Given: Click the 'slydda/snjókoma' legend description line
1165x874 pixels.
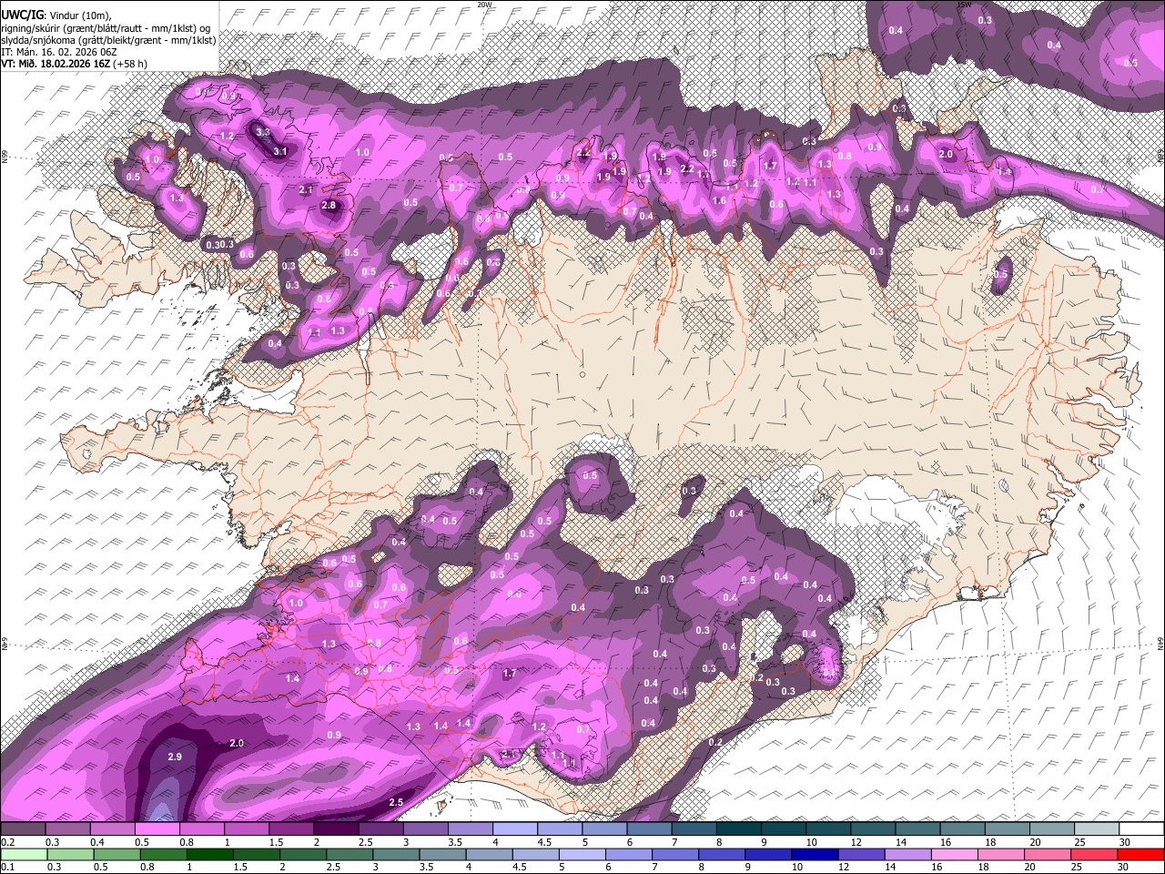Looking at the screenshot, I should pos(108,40).
